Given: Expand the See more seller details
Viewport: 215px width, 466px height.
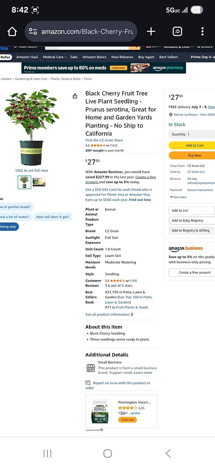Looking at the screenshot, I should click(x=179, y=197).
